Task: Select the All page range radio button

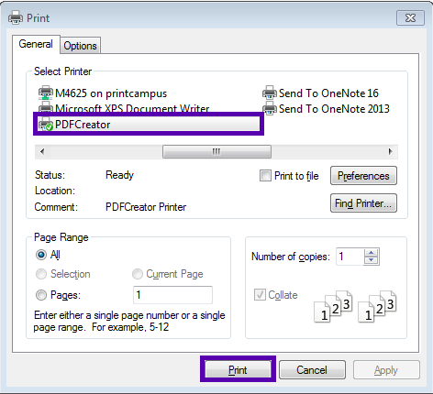Action: click(x=41, y=255)
